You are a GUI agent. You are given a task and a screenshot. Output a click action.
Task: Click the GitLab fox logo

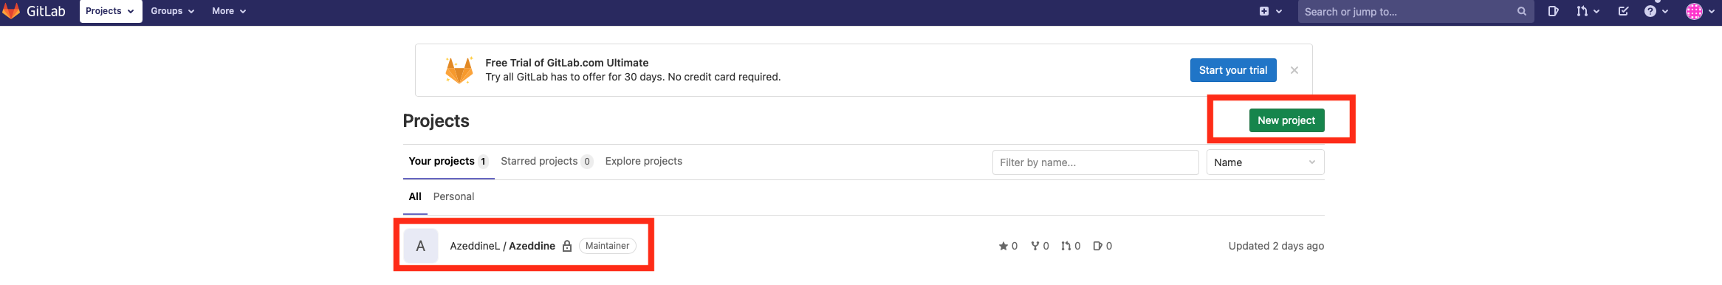click(x=11, y=10)
